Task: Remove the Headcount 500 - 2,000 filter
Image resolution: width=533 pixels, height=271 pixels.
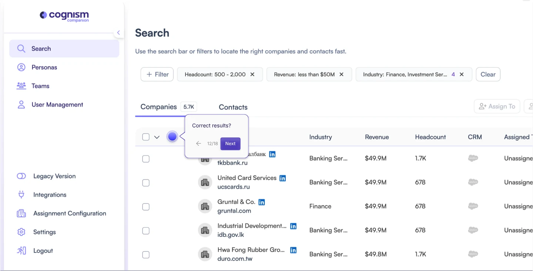Action: [x=252, y=74]
